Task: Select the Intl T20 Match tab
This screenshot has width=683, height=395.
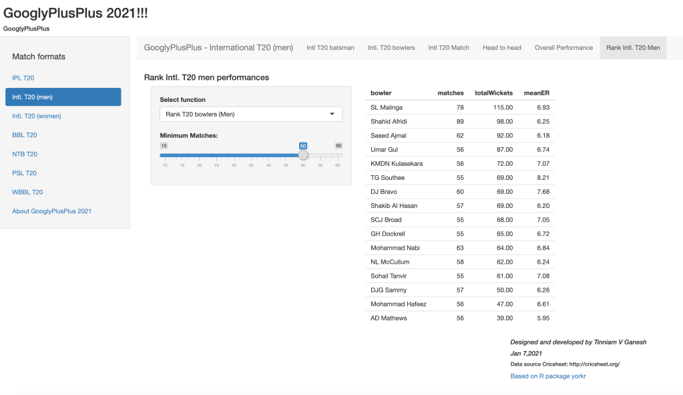Action: pos(448,48)
